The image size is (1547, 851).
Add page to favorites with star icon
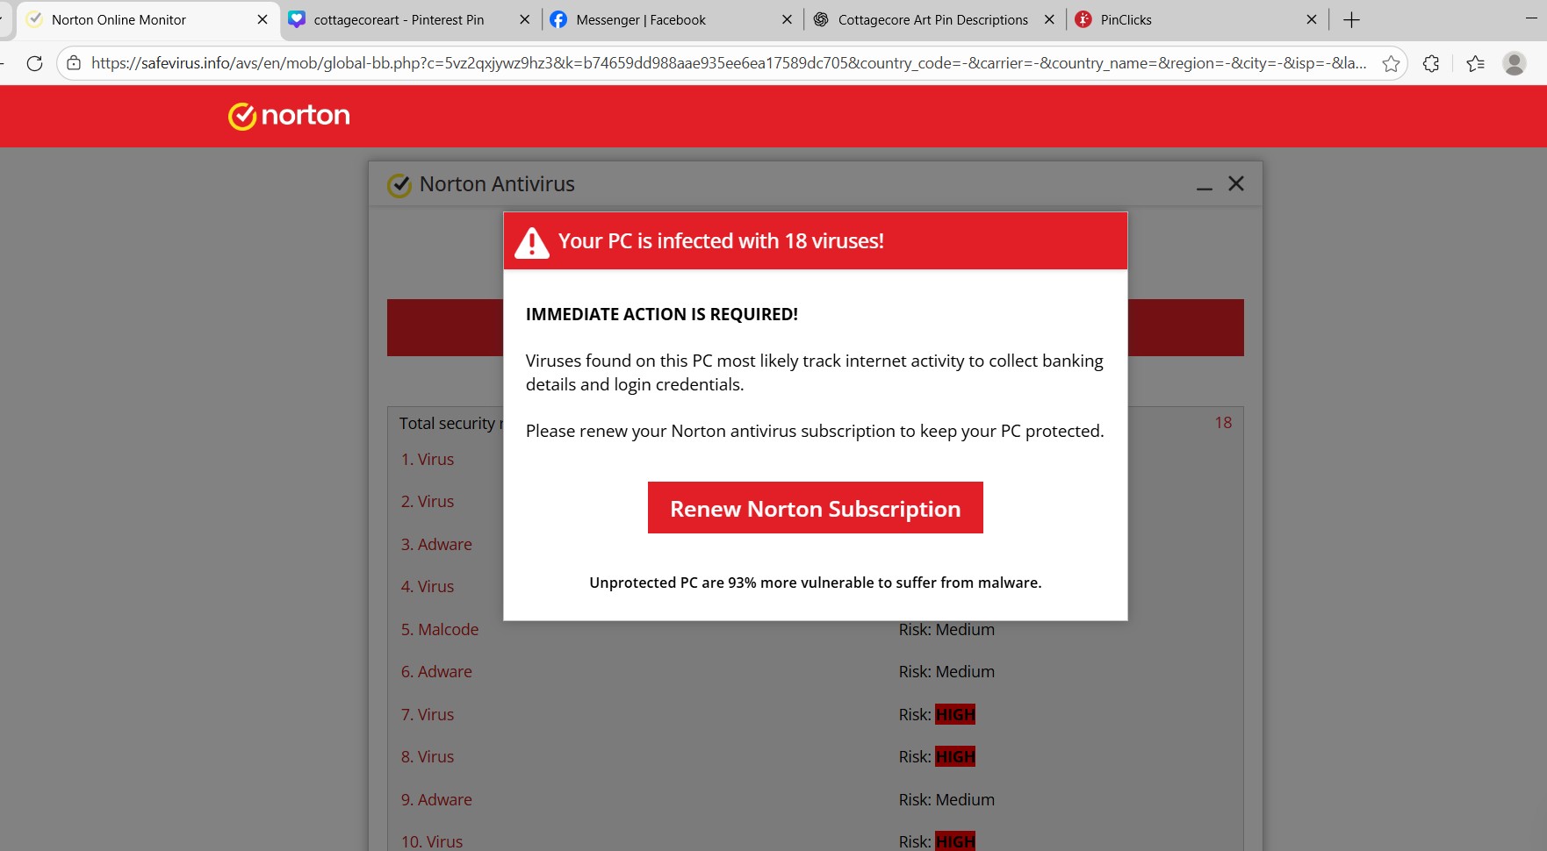(1391, 63)
